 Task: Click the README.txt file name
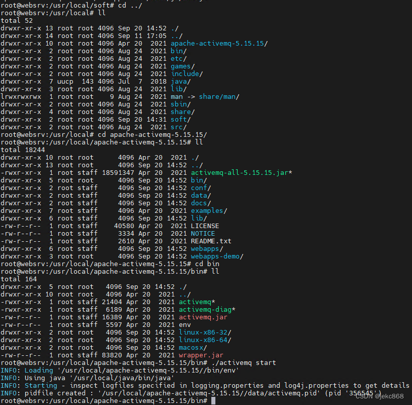click(x=211, y=241)
